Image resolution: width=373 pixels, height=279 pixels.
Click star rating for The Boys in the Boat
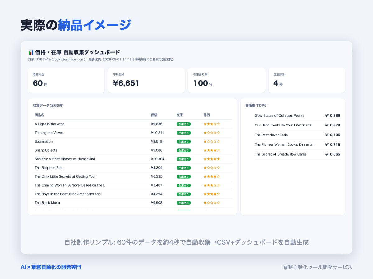pyautogui.click(x=212, y=194)
